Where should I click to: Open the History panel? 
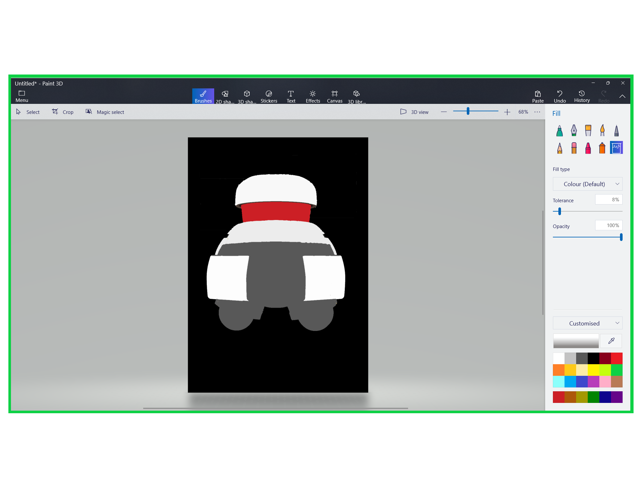tap(582, 96)
